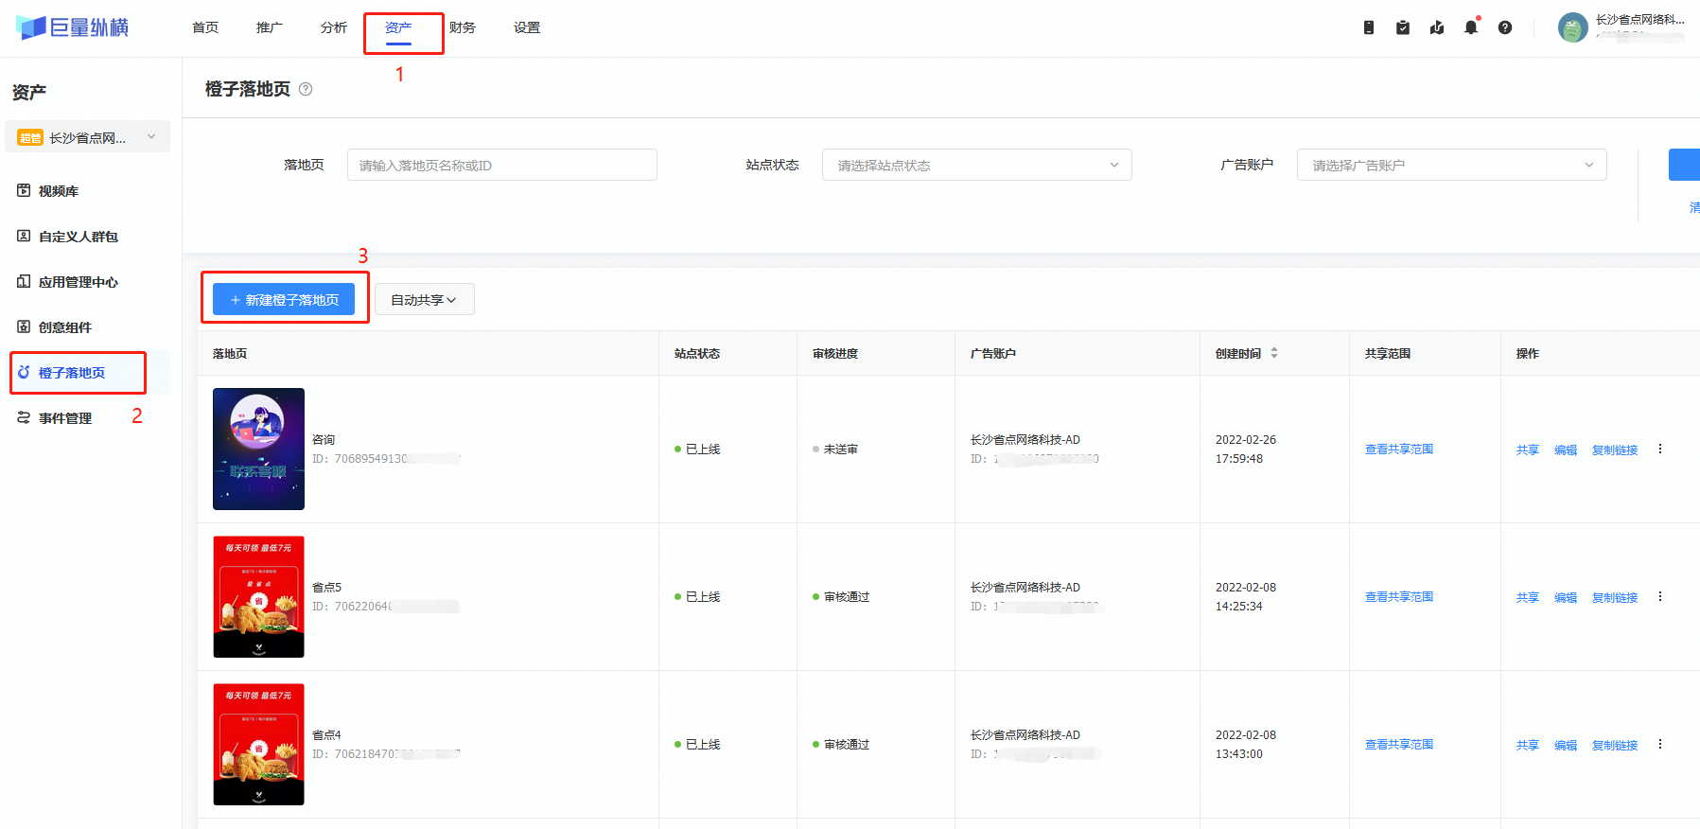1700x829 pixels.
Task: Click the 应用管理中心 sidebar icon
Action: [x=24, y=281]
